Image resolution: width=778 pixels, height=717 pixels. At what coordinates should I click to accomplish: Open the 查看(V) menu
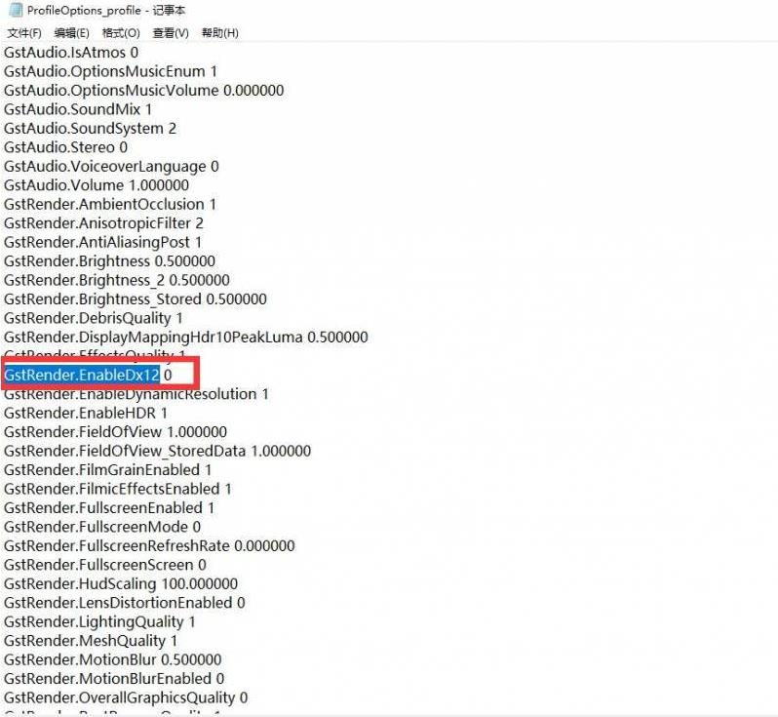pyautogui.click(x=171, y=33)
